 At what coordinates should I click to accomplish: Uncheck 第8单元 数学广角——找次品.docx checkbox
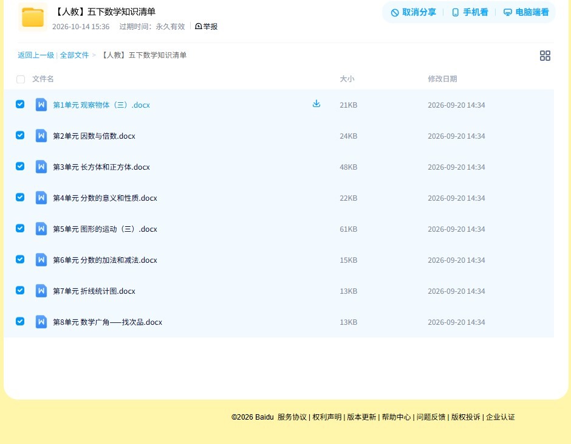point(20,321)
